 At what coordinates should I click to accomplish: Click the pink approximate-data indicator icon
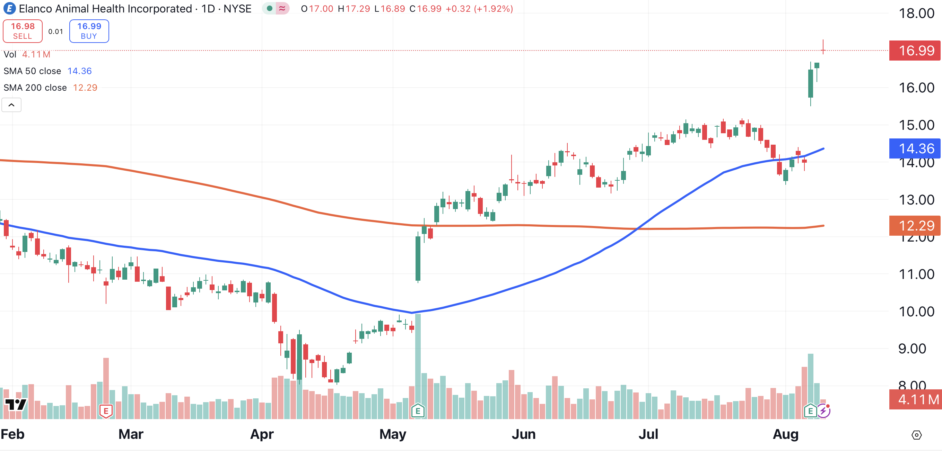(x=282, y=8)
